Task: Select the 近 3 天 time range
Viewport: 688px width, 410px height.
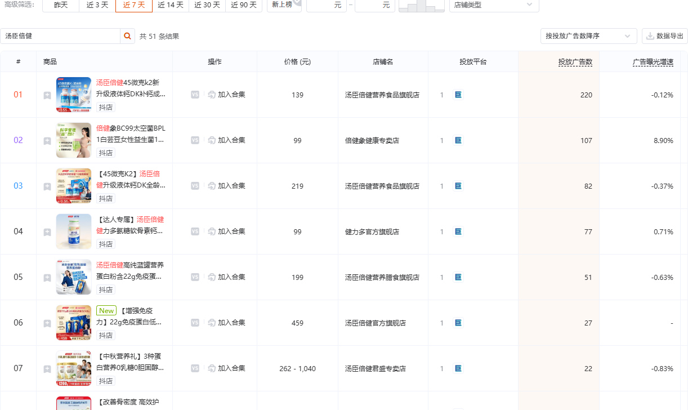Action: pyautogui.click(x=97, y=5)
